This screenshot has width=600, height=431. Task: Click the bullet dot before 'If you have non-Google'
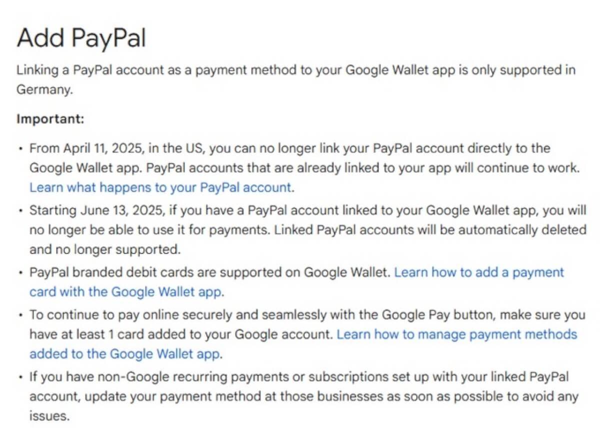click(20, 378)
